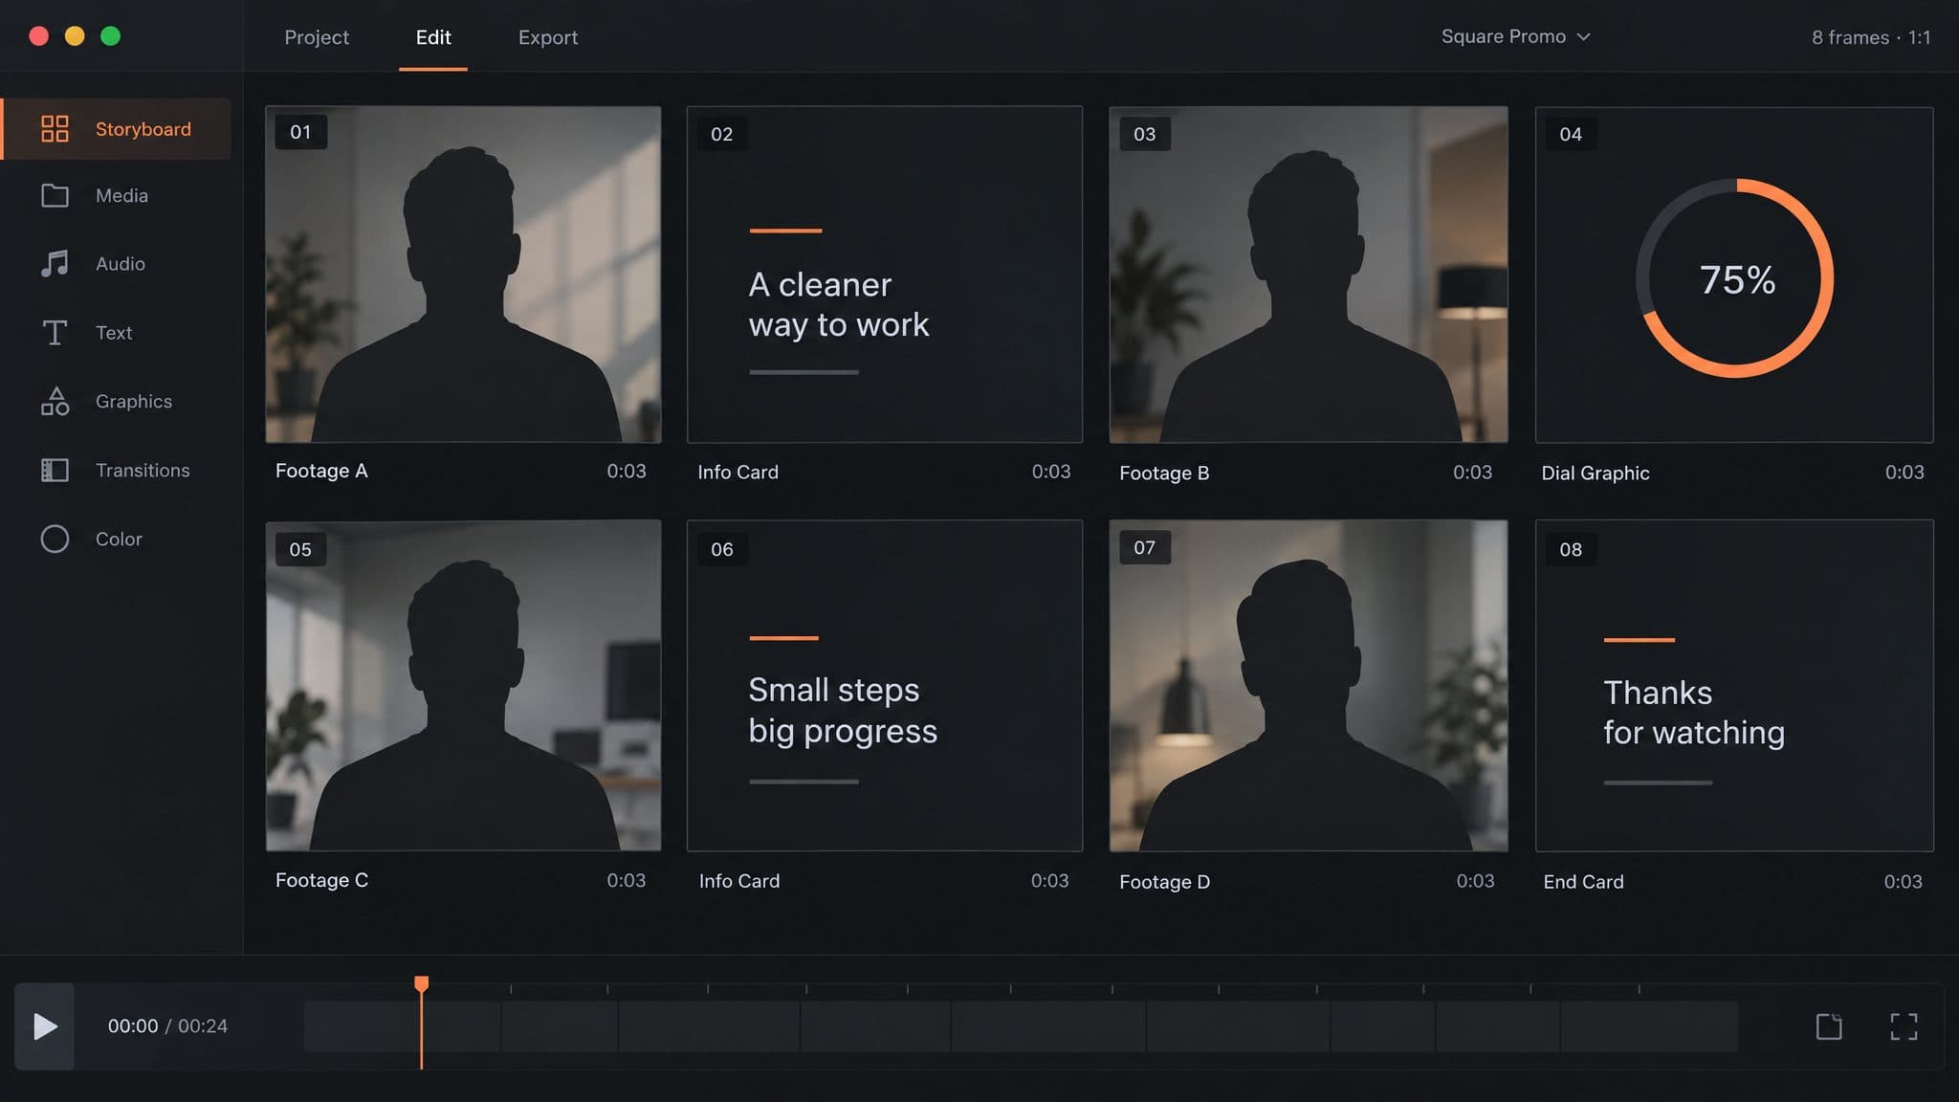Click the '8 frames · 1:1' status text
The width and height of the screenshot is (1959, 1102).
pos(1870,37)
